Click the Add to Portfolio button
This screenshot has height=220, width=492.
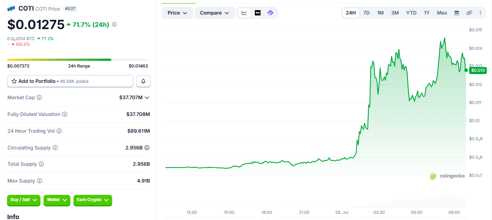coord(70,81)
